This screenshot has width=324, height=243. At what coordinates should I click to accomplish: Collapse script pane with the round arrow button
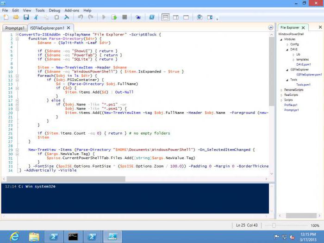click(x=270, y=27)
